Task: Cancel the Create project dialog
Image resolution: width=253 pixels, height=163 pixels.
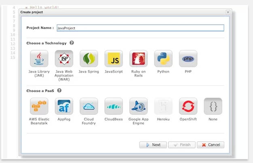Action: [x=210, y=145]
